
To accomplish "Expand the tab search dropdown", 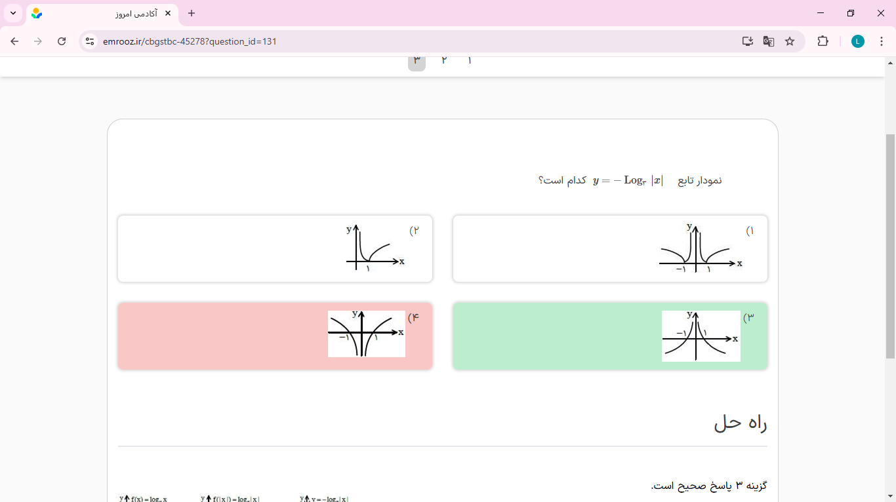I will pos(13,13).
